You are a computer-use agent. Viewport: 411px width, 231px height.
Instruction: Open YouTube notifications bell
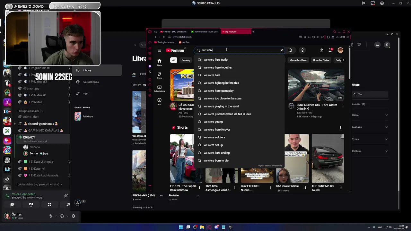330,50
